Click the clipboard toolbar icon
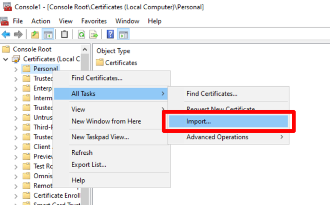 tap(64, 34)
